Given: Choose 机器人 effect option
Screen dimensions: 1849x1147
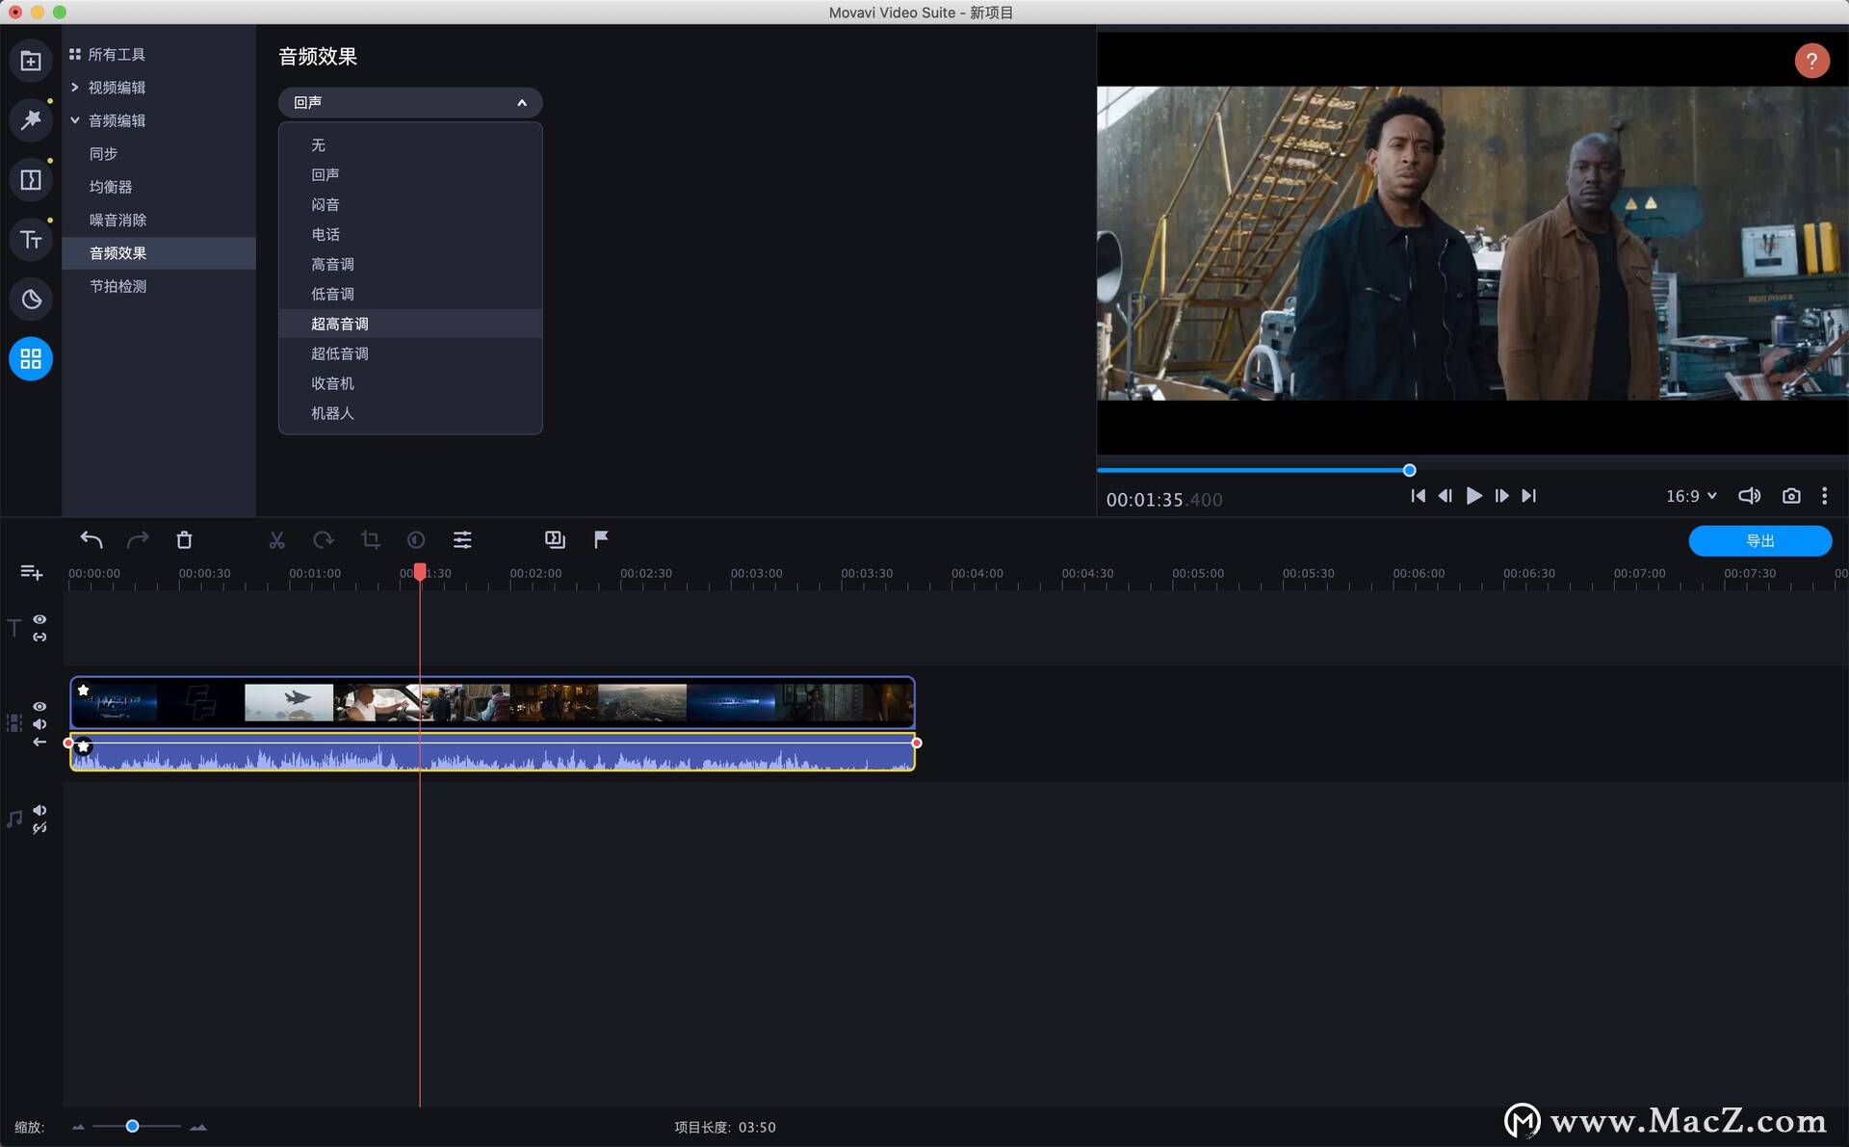Looking at the screenshot, I should [410, 413].
